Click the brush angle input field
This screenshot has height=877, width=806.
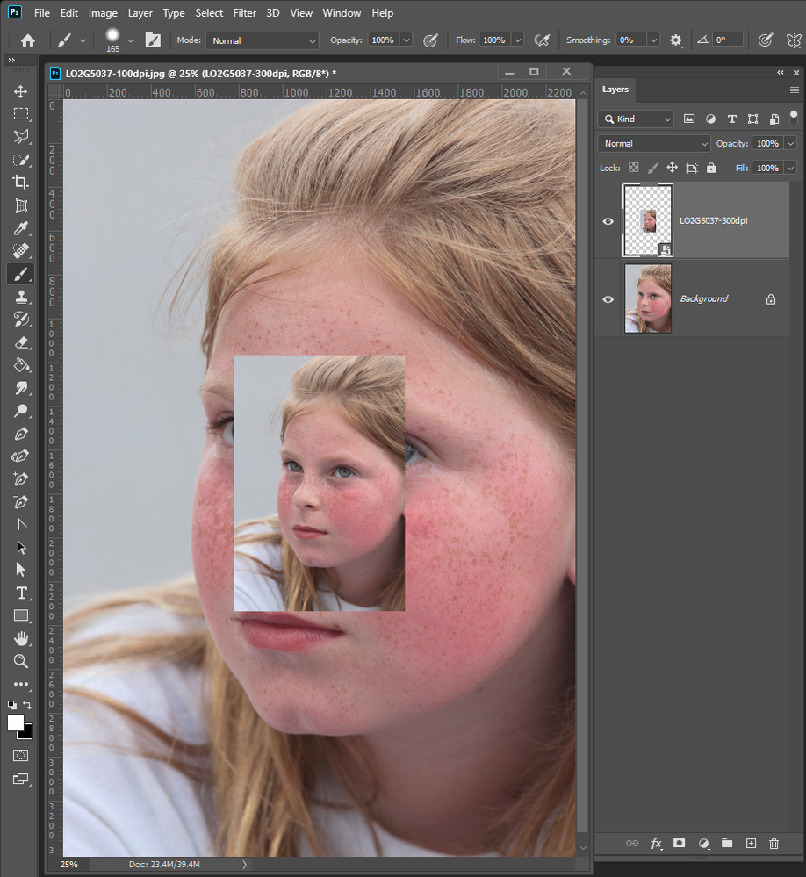tap(728, 40)
